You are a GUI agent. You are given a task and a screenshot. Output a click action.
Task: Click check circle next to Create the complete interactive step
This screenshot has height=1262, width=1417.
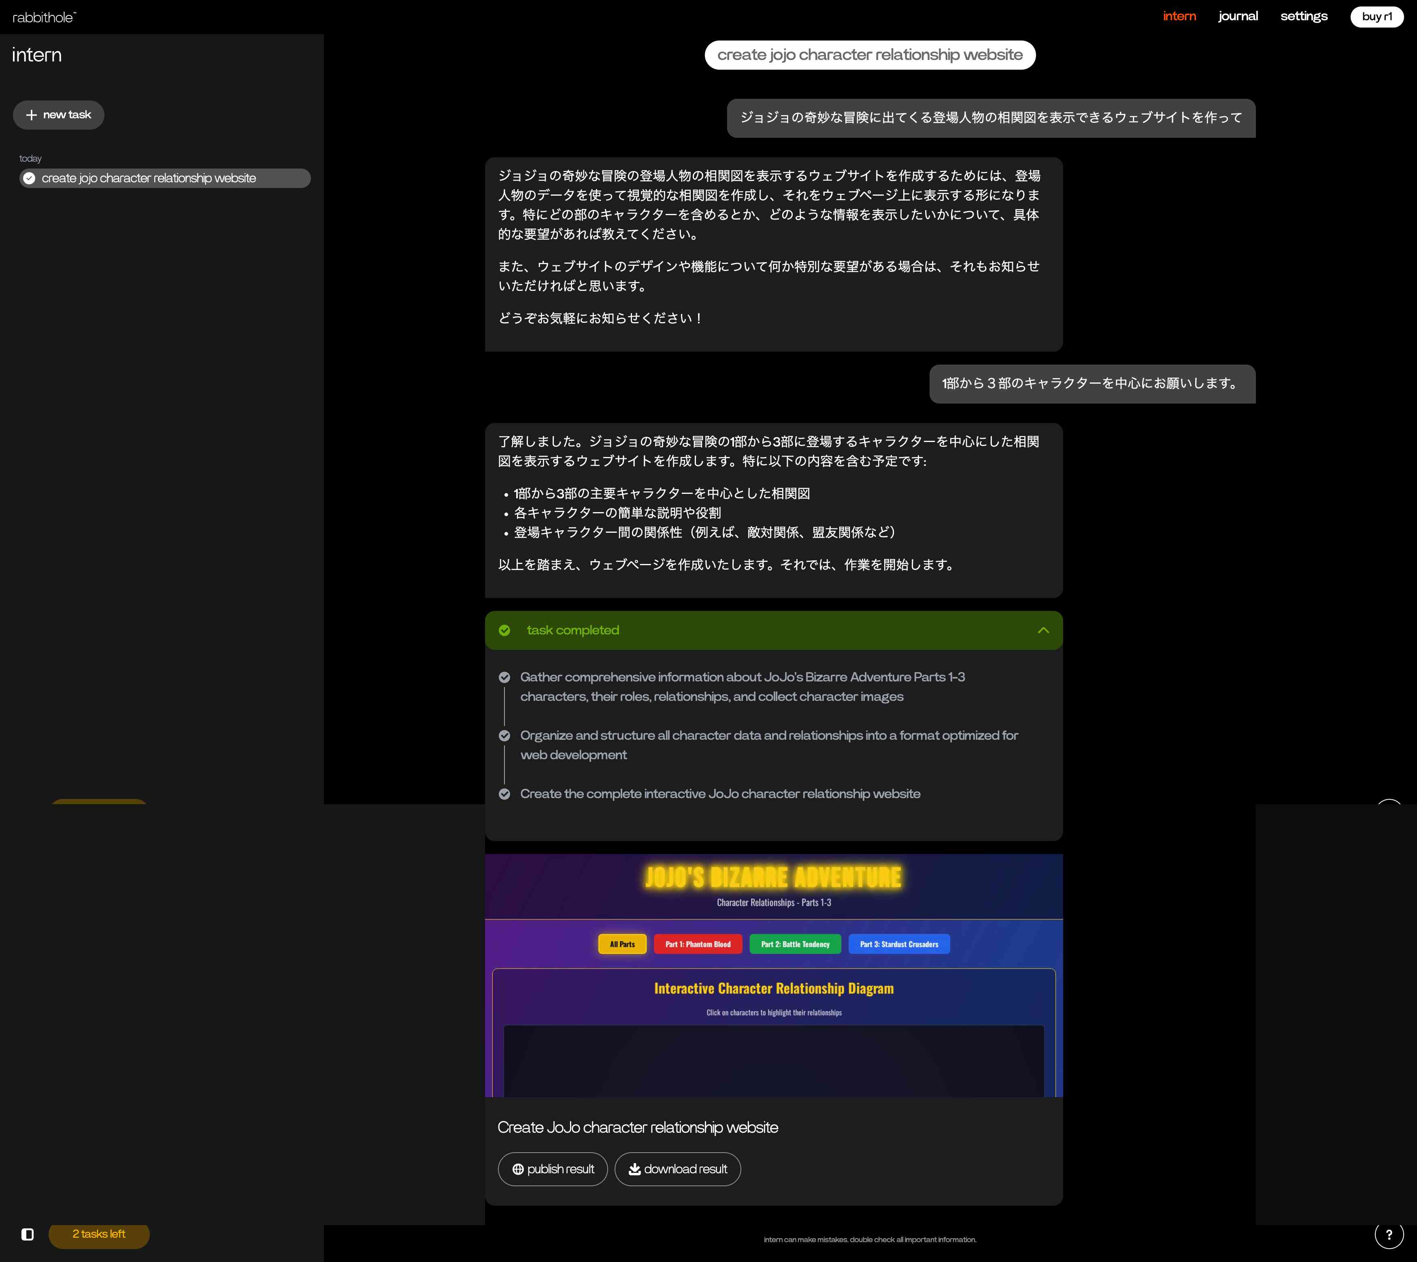coord(505,794)
